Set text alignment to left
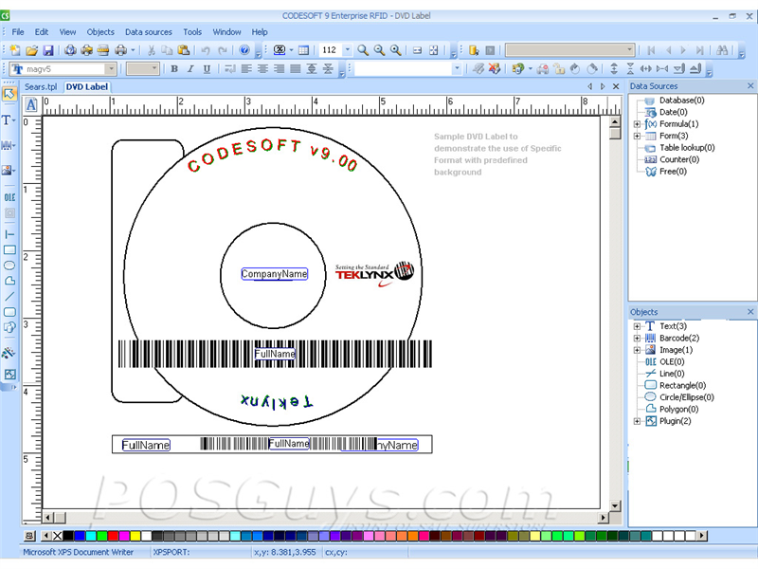Viewport: 758px width, 569px height. [x=246, y=69]
